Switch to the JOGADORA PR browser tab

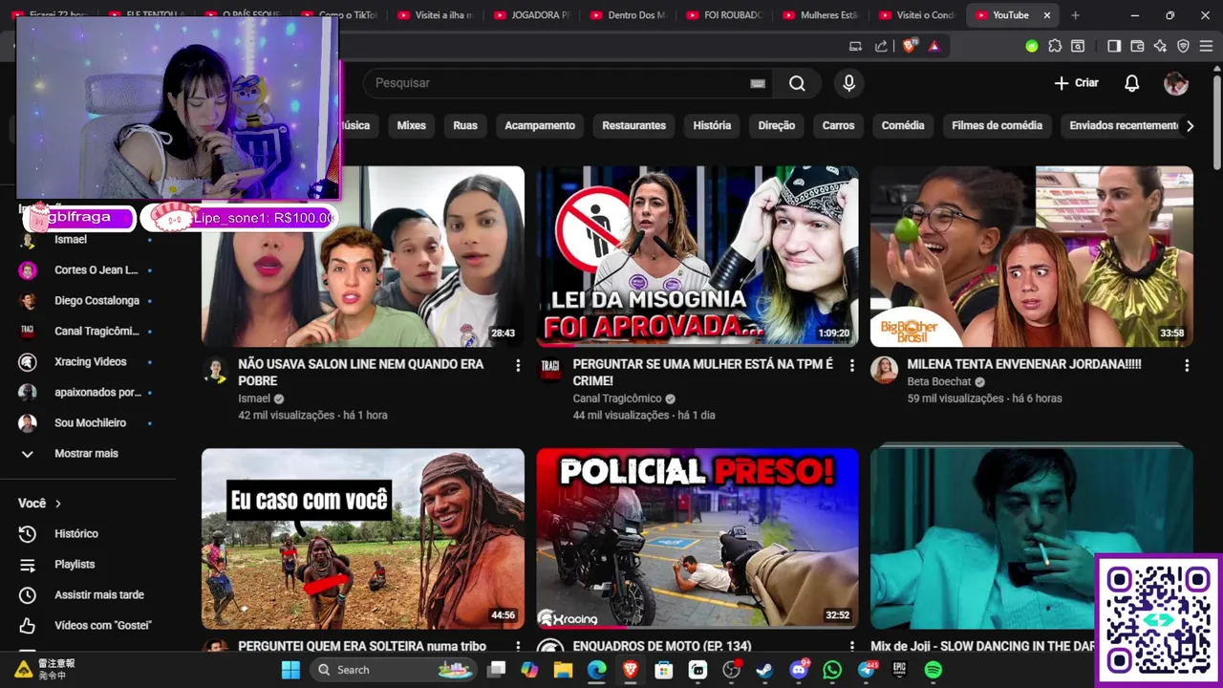[530, 15]
